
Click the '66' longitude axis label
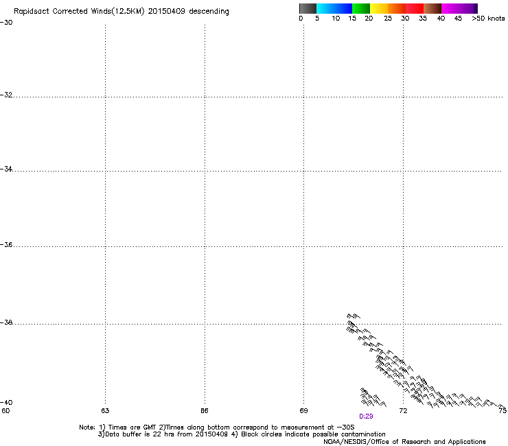205,411
